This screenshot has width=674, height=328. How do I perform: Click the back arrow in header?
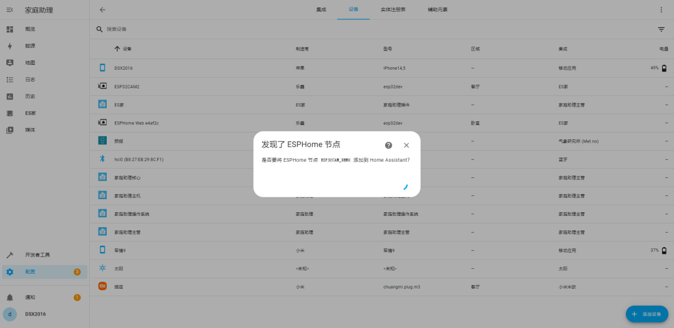coord(102,10)
